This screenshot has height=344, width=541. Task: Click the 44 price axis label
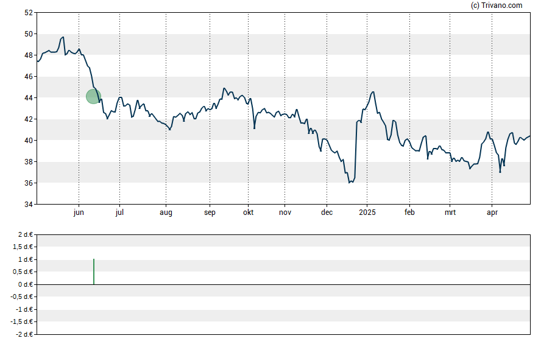pyautogui.click(x=29, y=98)
